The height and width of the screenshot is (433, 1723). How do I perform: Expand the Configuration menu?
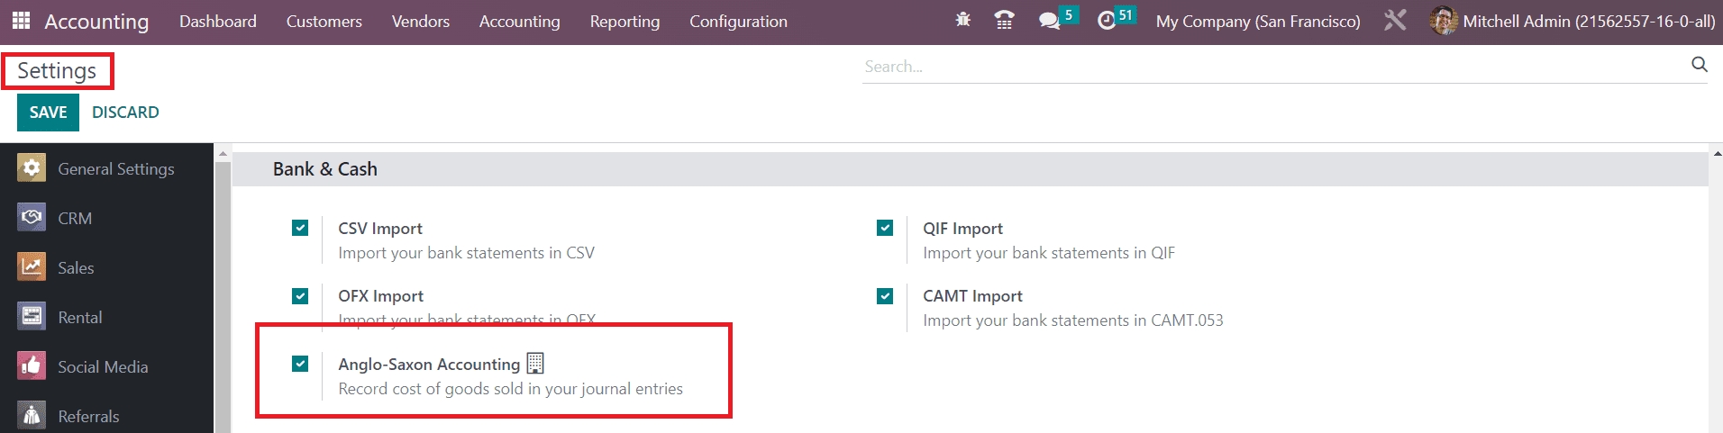(738, 21)
